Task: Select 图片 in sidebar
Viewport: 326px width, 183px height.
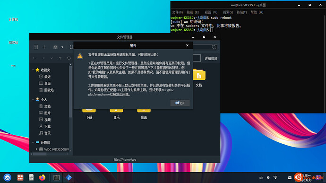Action: tap(47, 113)
